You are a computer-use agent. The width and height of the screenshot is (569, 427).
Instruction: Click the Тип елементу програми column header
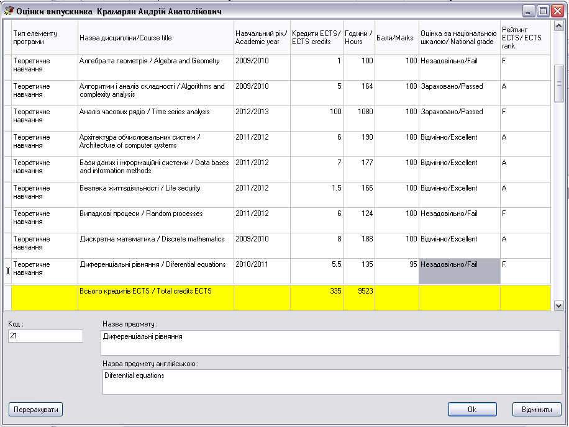[x=45, y=38]
